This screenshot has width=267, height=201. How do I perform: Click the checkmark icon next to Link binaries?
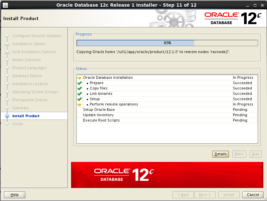(x=79, y=93)
